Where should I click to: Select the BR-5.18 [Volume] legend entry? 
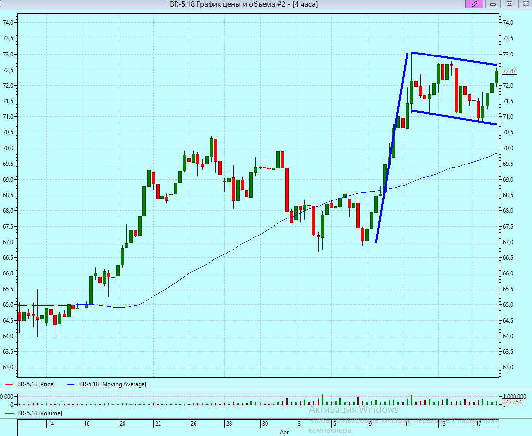[x=40, y=413]
